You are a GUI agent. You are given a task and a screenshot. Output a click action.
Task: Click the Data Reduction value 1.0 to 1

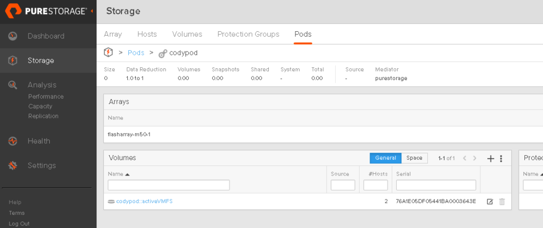(x=135, y=78)
